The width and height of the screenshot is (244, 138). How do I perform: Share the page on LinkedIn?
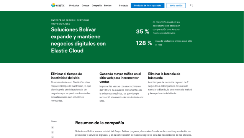click(52, 137)
